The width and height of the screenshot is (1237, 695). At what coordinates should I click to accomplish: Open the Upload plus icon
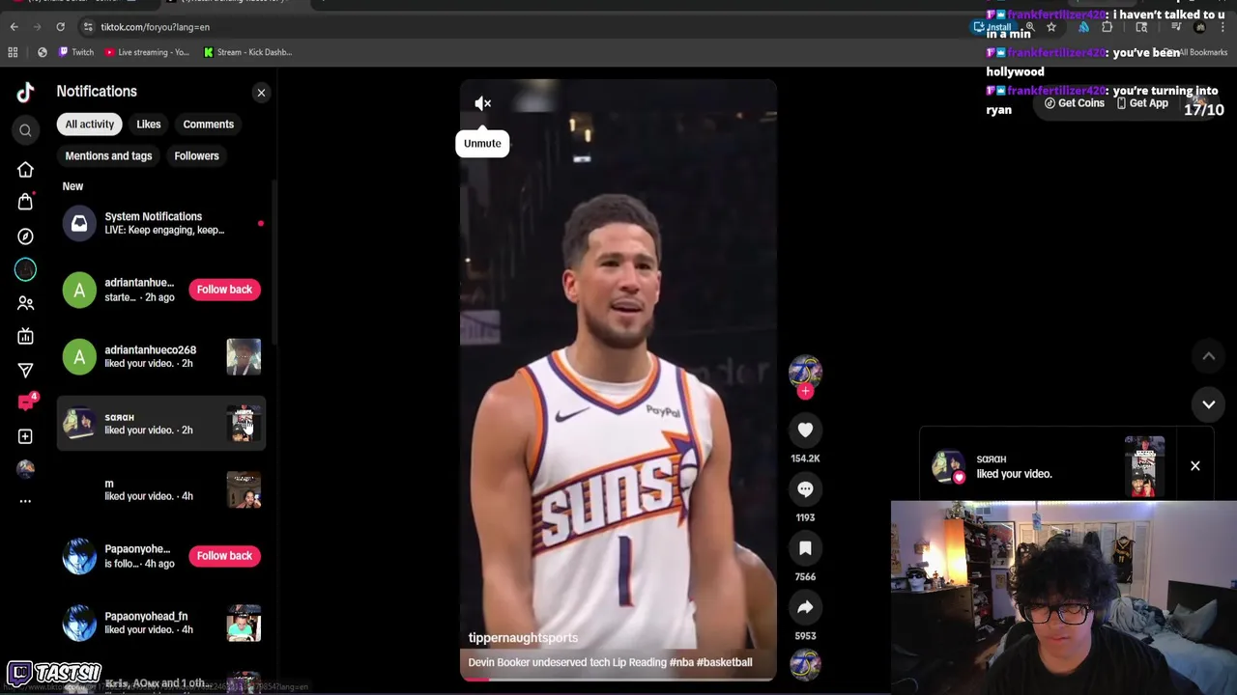(x=25, y=436)
